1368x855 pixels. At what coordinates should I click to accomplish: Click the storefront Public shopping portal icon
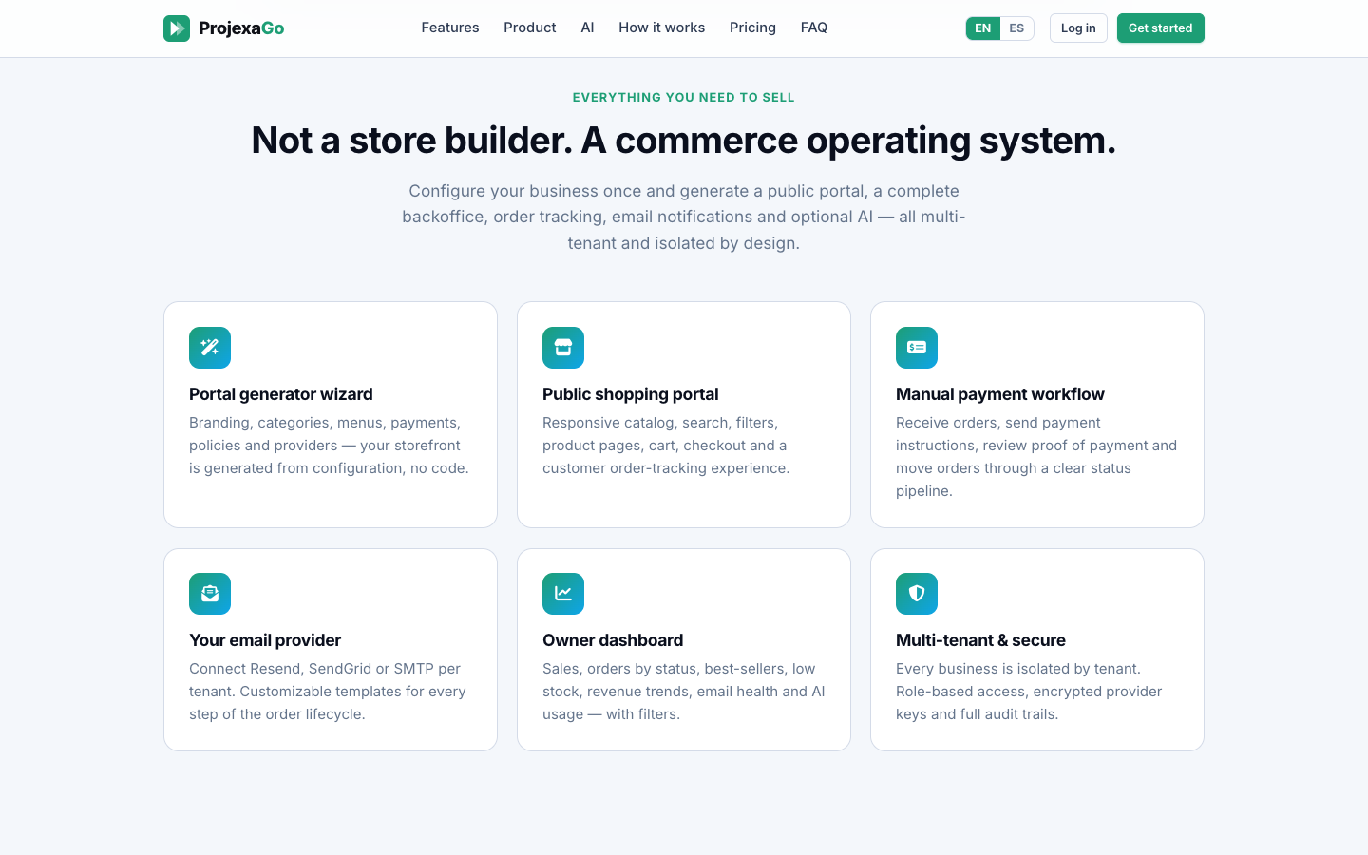[x=563, y=348]
